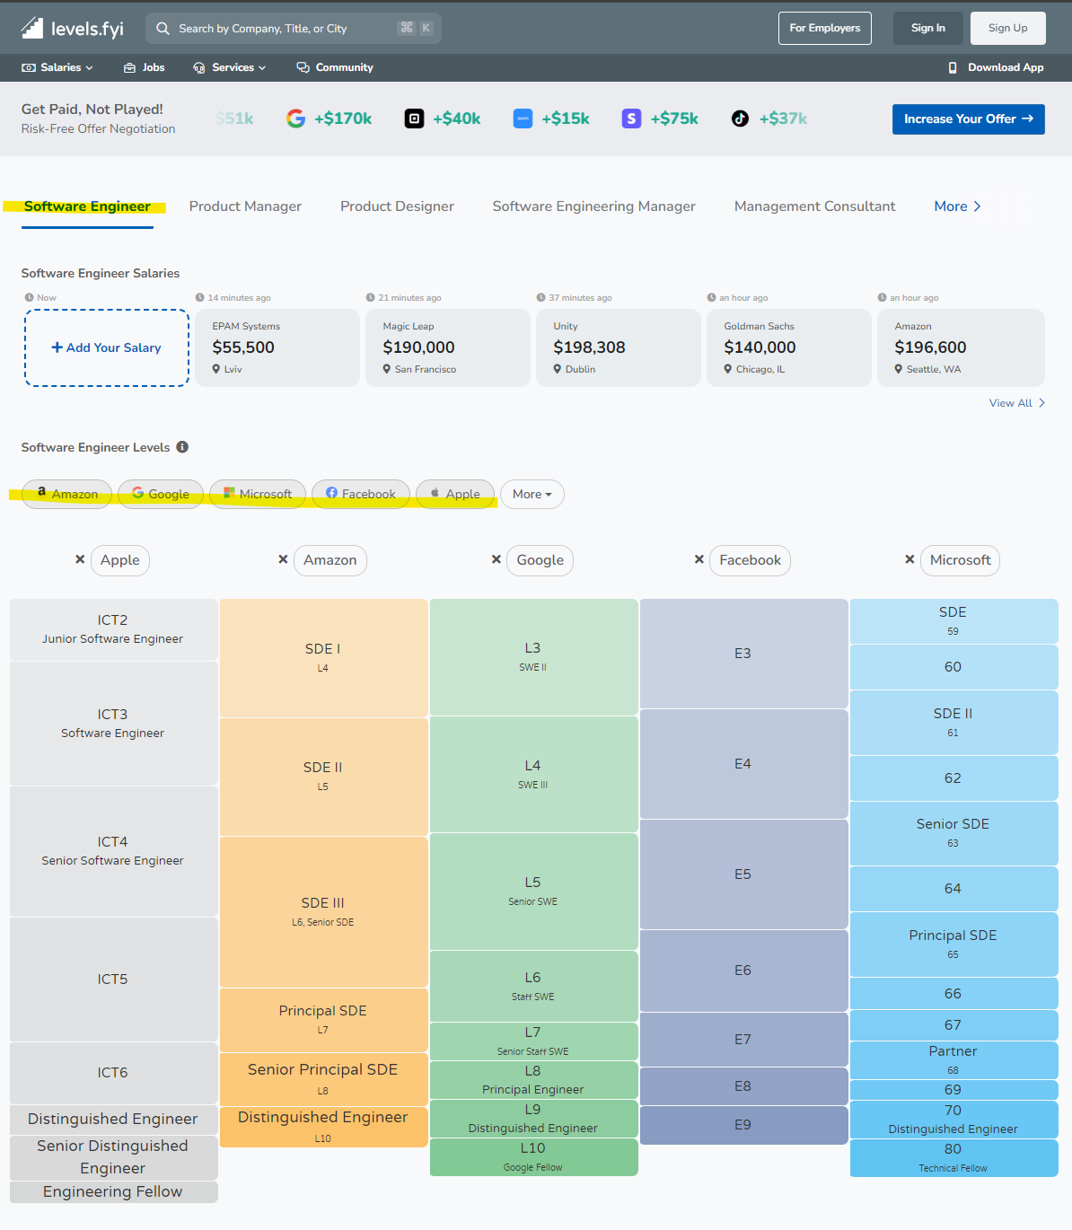
Task: Click the Google logo in offer banner
Action: tap(295, 119)
